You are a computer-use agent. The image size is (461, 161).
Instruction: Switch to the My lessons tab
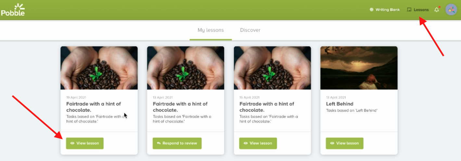211,30
